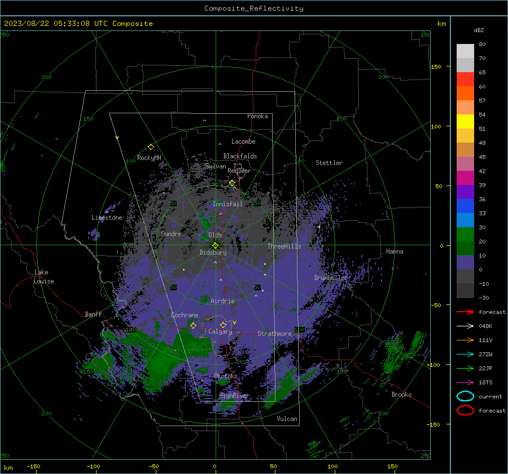Select the 'RedDeer' city label
This screenshot has height=474, width=508.
239,171
